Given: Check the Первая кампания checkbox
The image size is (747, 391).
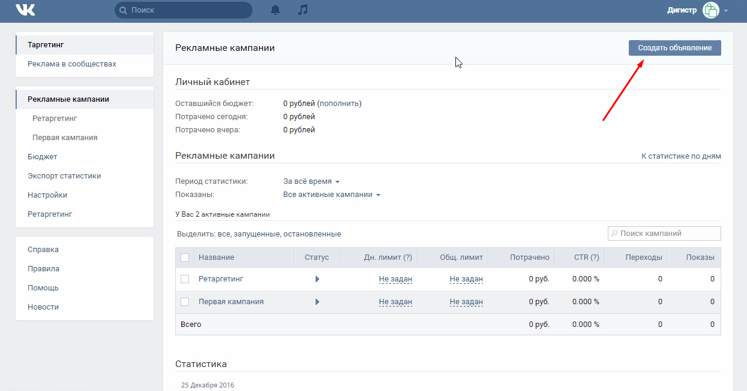Looking at the screenshot, I should click(185, 302).
